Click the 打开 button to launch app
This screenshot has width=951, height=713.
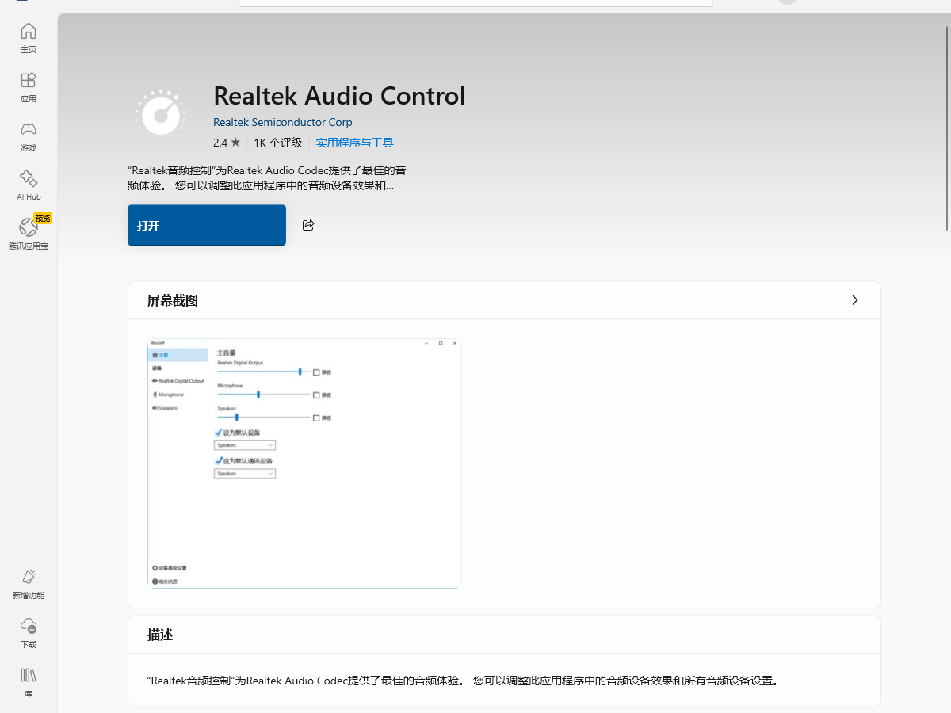coord(206,225)
